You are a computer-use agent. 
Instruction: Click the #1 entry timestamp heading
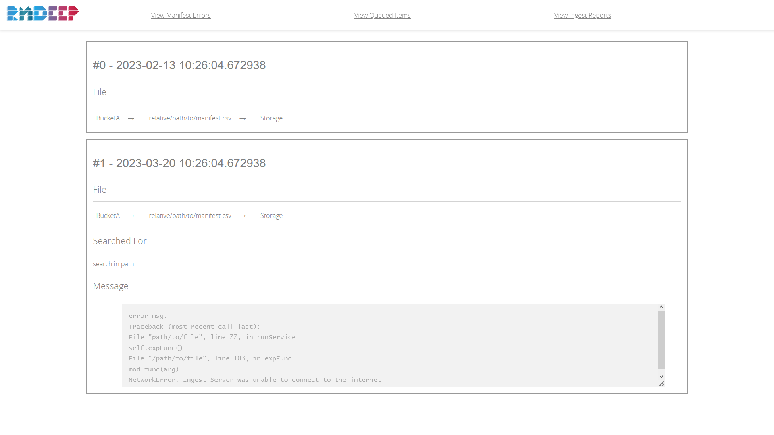pos(179,163)
